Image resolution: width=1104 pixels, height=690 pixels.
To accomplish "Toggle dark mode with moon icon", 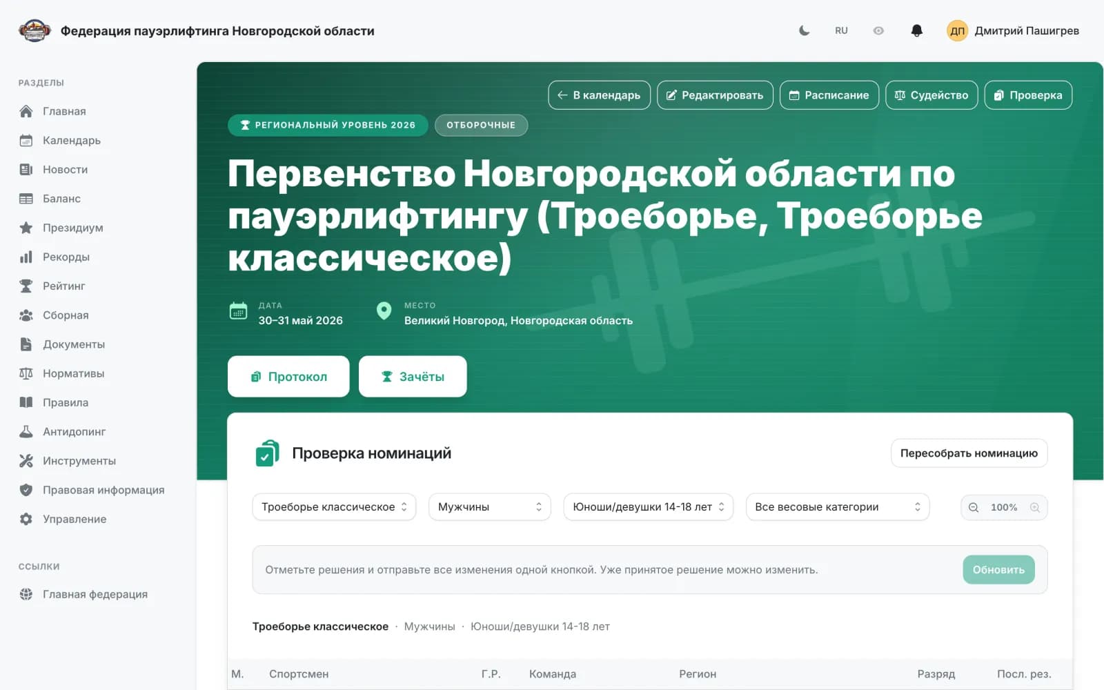I will click(804, 30).
